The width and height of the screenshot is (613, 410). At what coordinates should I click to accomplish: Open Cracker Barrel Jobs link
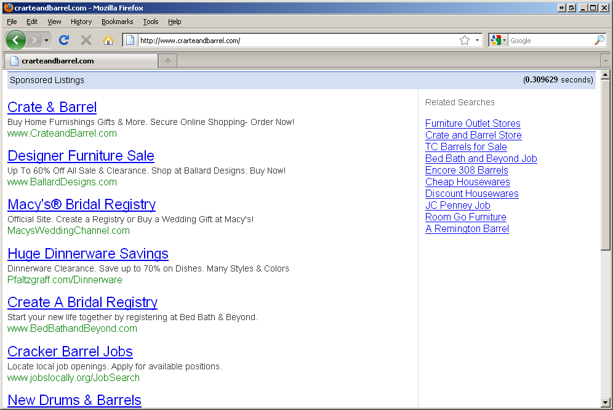point(70,352)
